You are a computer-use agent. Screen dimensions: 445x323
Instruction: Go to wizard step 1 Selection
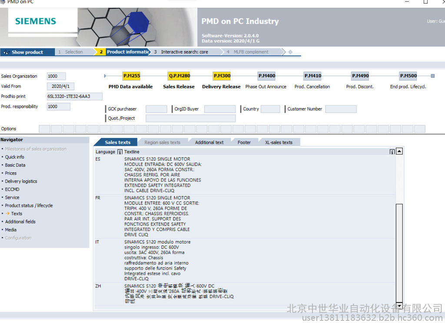[74, 52]
